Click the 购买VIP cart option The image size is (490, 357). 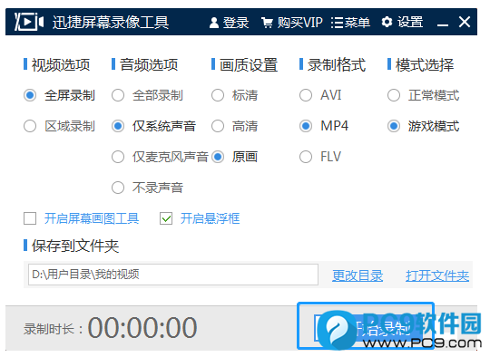(x=292, y=23)
